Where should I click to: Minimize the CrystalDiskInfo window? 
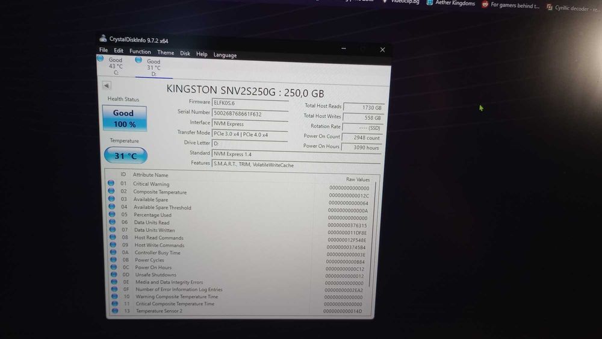[x=343, y=48]
